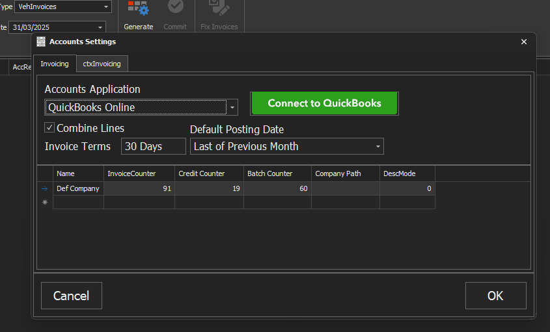Viewport: 550px width, 332px height.
Task: Click Connect to QuickBooks button
Action: (x=324, y=103)
